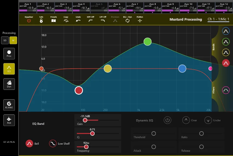Click the Attack slider knob
The height and width of the screenshot is (156, 233).
[154, 147]
